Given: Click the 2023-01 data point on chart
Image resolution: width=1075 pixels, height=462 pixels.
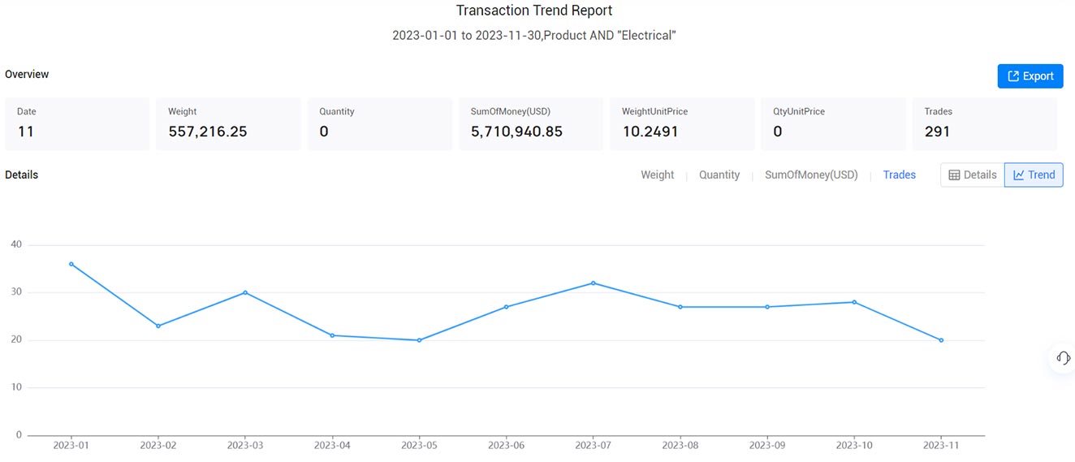Looking at the screenshot, I should click(71, 264).
